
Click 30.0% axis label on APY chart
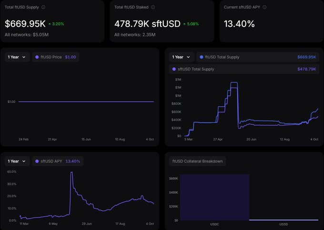click(x=11, y=184)
